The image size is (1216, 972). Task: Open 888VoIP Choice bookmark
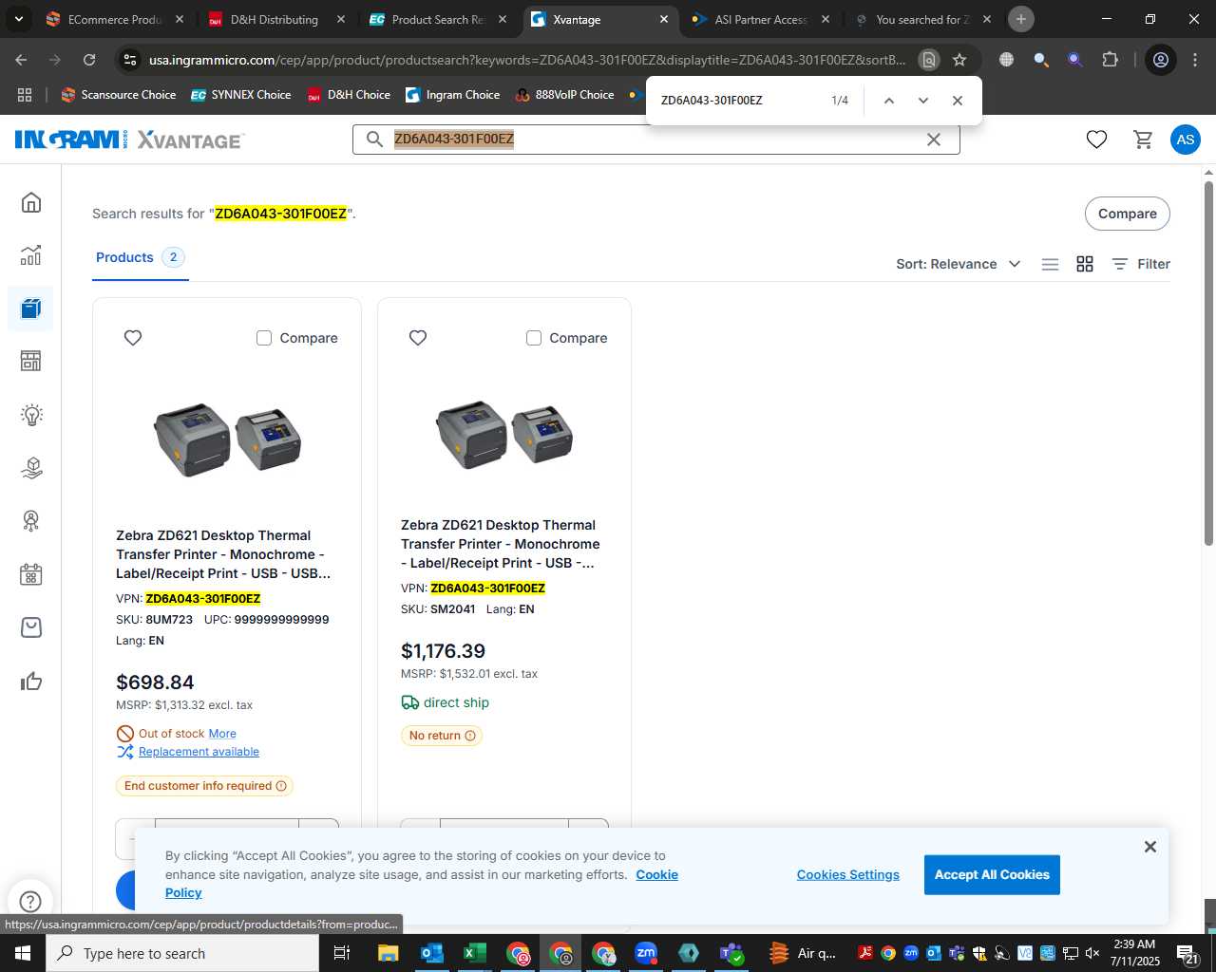565,95
